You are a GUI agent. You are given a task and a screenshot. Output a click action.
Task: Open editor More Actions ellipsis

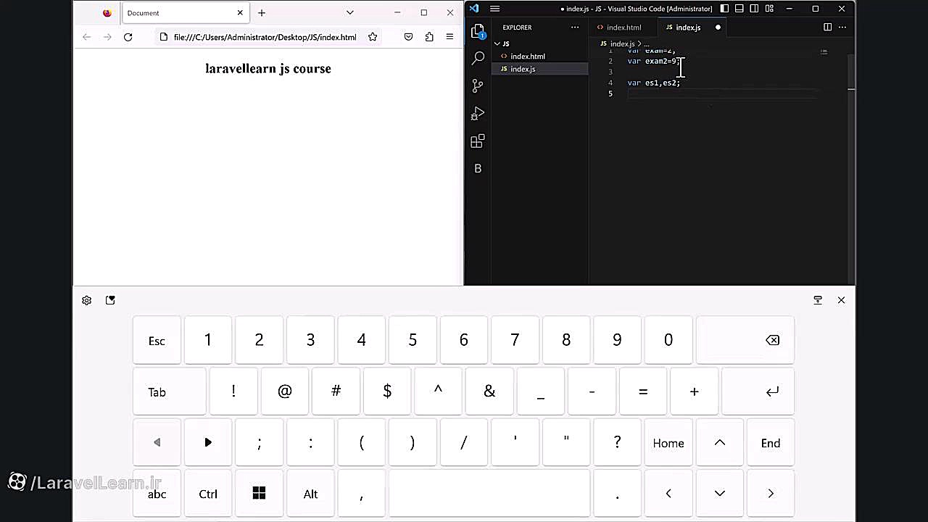click(x=842, y=28)
